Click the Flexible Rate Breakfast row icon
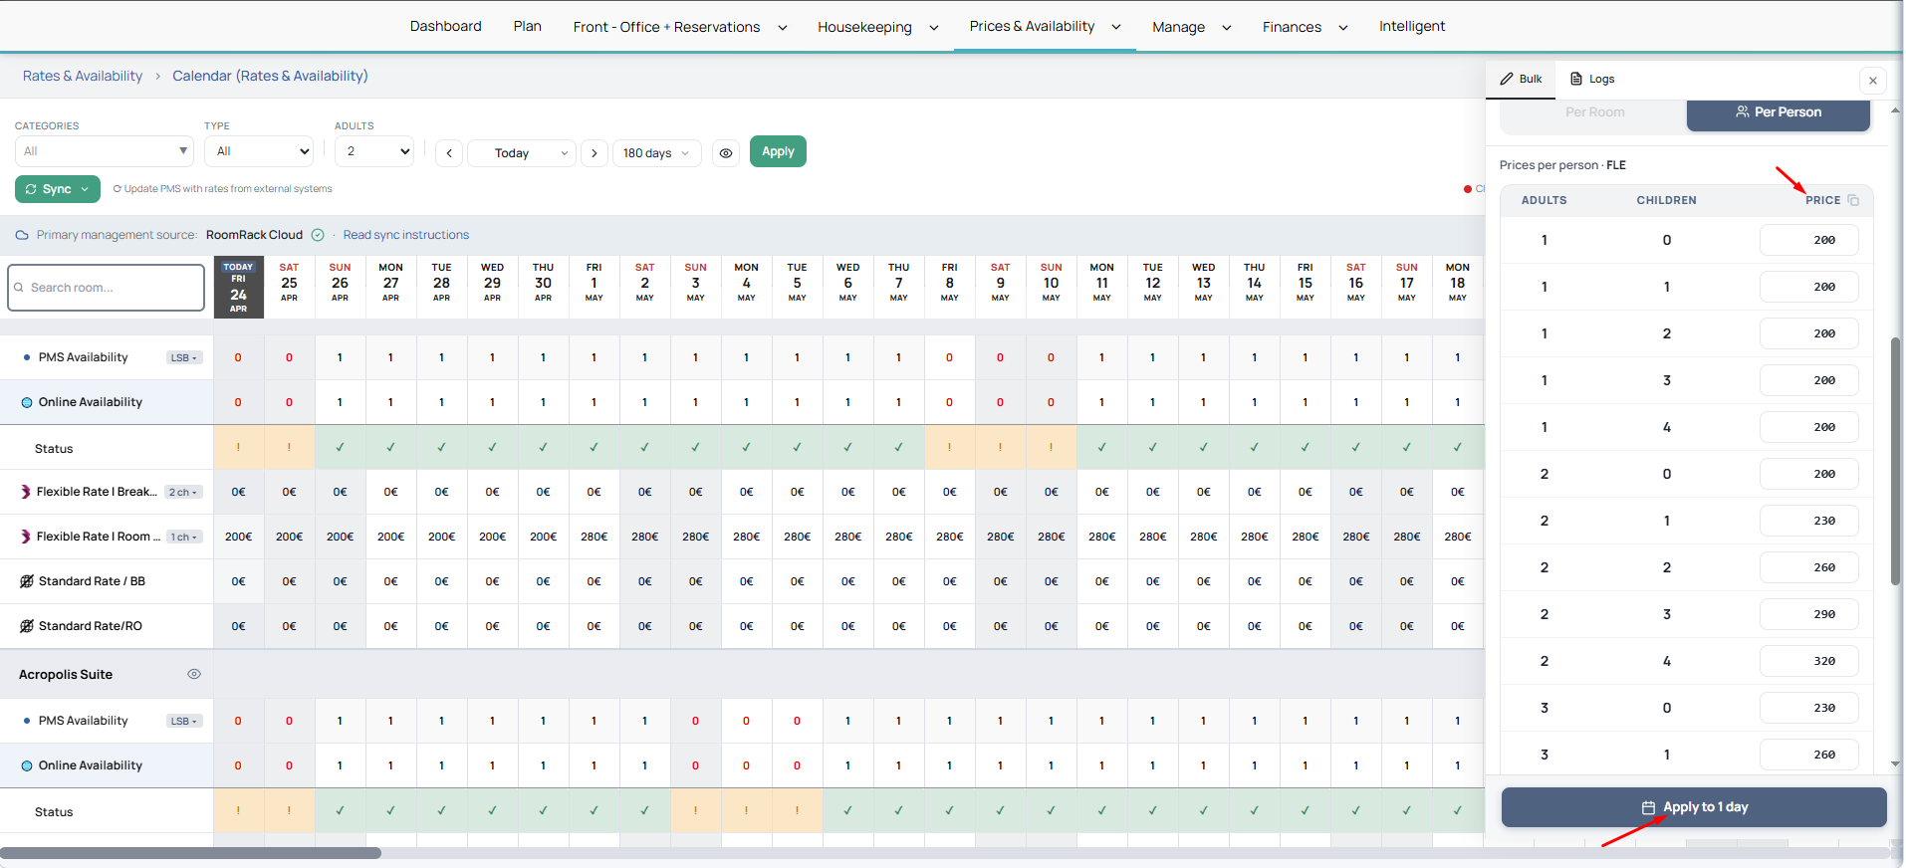The height and width of the screenshot is (868, 1906). click(26, 492)
